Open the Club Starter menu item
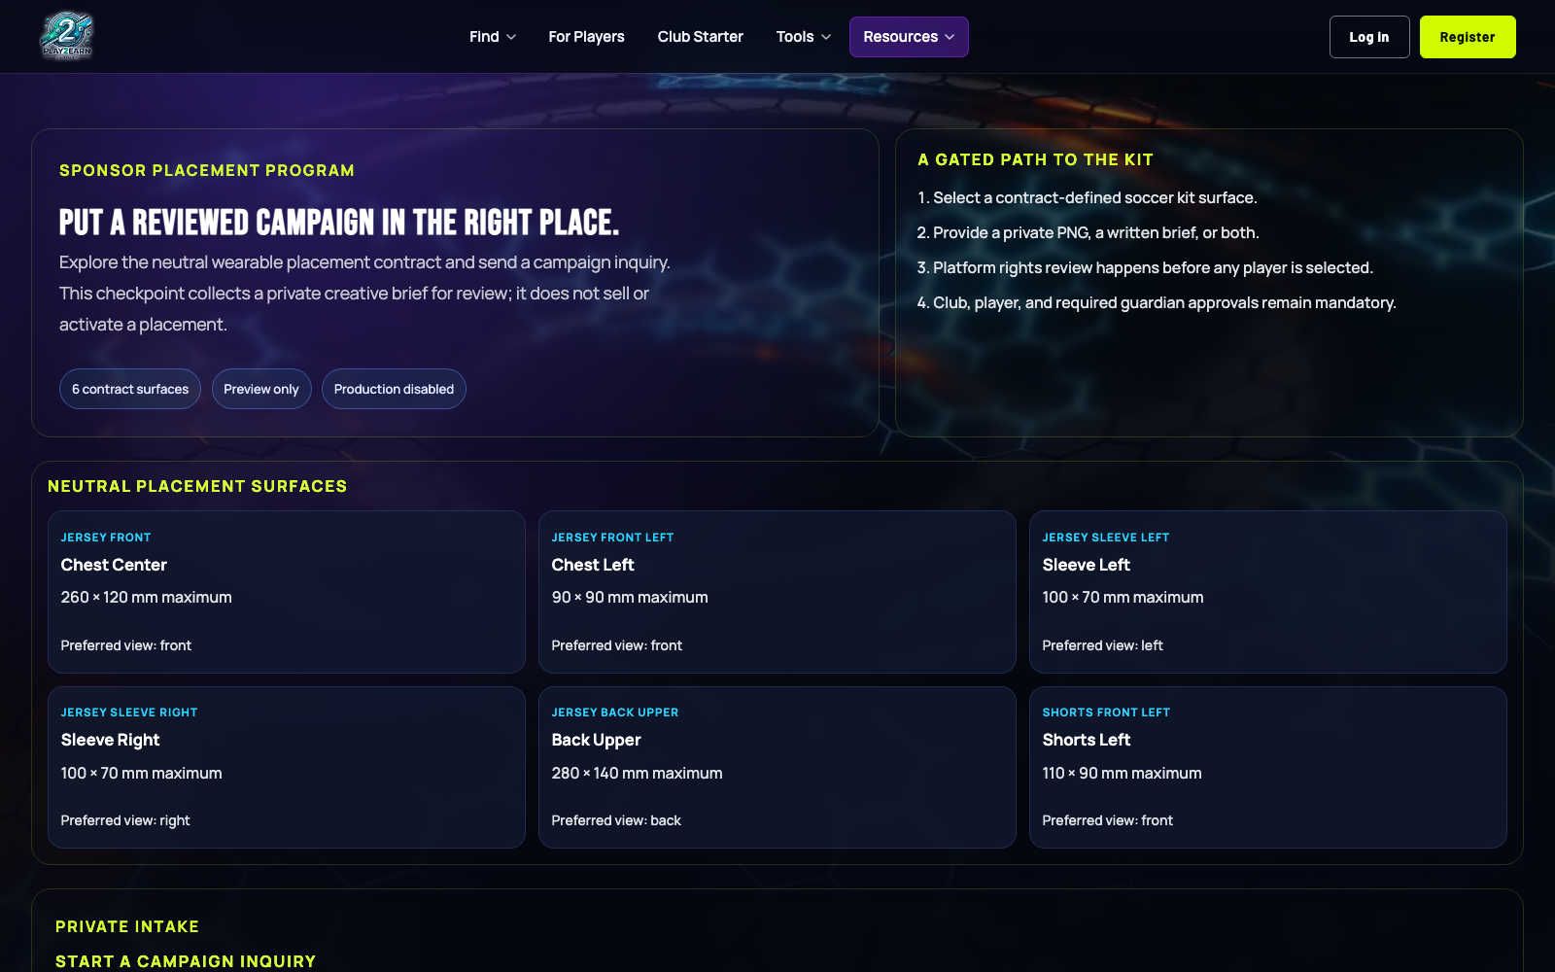This screenshot has height=972, width=1555. tap(700, 37)
